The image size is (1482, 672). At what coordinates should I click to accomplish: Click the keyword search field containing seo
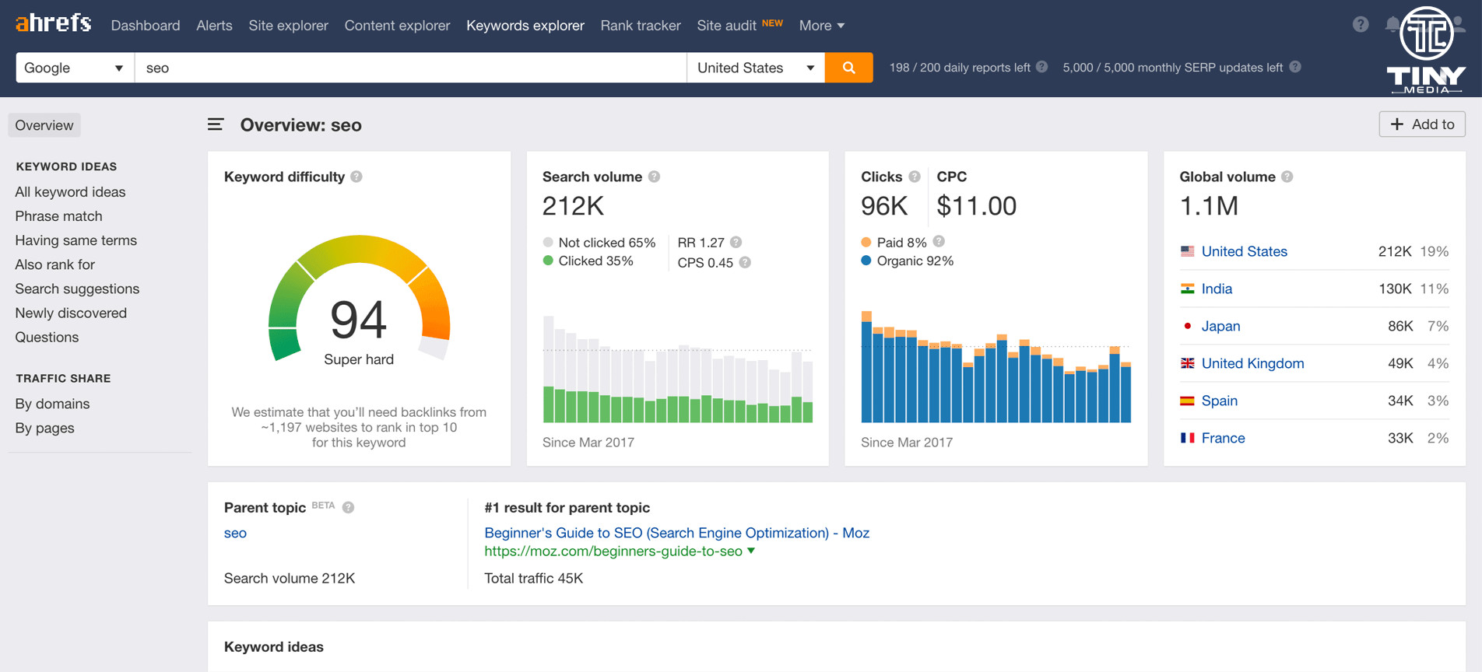(410, 68)
